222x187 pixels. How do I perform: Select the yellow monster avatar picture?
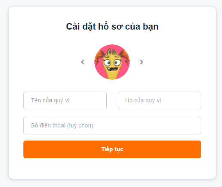[x=112, y=62]
